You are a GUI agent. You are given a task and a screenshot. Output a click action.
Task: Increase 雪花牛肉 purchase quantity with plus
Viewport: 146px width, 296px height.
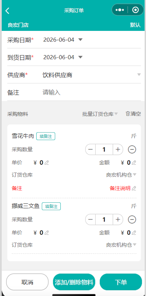pyautogui.click(x=118, y=149)
